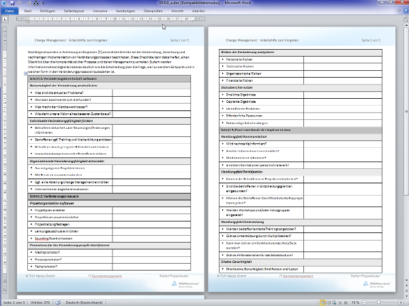Click the proofing check icon in status bar
This screenshot has height=306, width=409.
[x=60, y=302]
